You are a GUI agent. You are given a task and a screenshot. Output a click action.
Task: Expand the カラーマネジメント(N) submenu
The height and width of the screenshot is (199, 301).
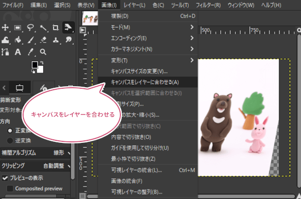[x=148, y=49]
